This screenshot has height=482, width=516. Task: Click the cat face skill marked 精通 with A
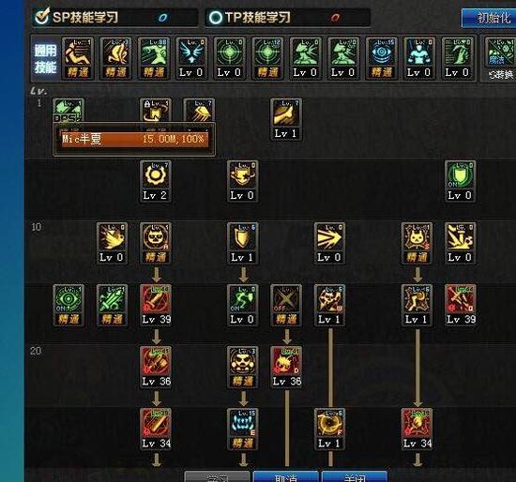pyautogui.click(x=156, y=243)
